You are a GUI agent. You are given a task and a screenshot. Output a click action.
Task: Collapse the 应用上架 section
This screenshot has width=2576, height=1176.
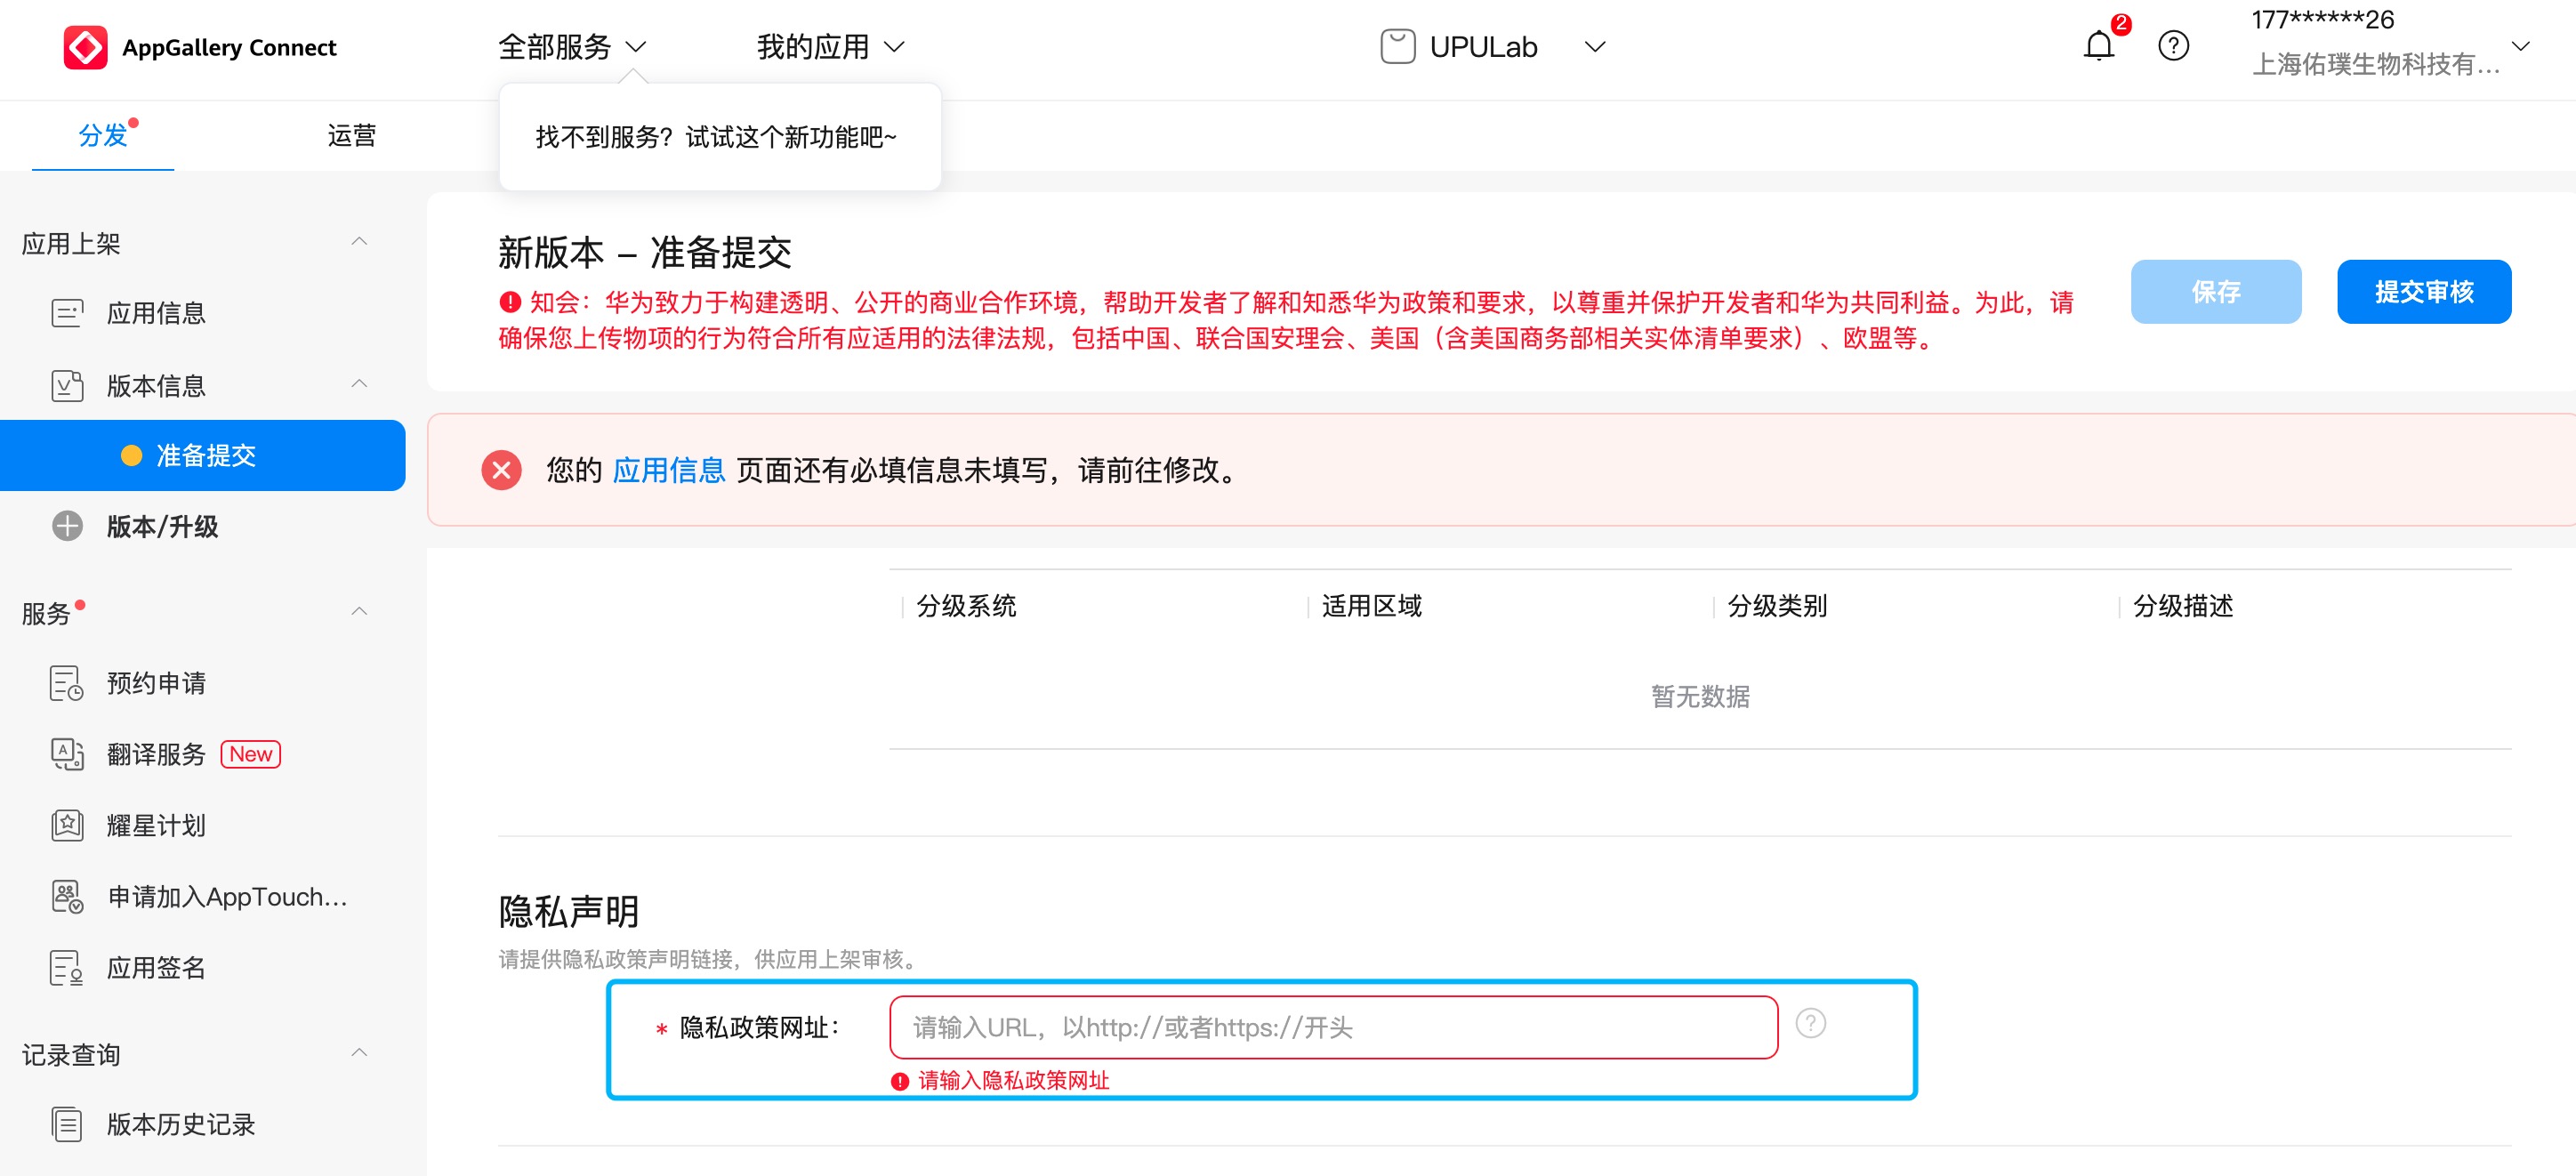pyautogui.click(x=359, y=242)
